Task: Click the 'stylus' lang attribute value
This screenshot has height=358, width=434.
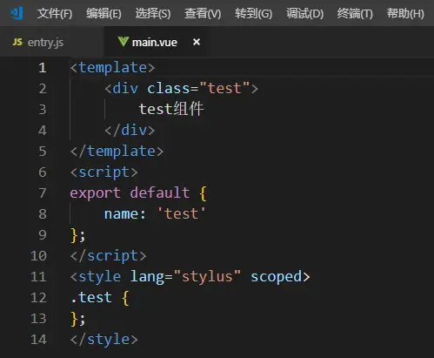Action: pos(207,276)
